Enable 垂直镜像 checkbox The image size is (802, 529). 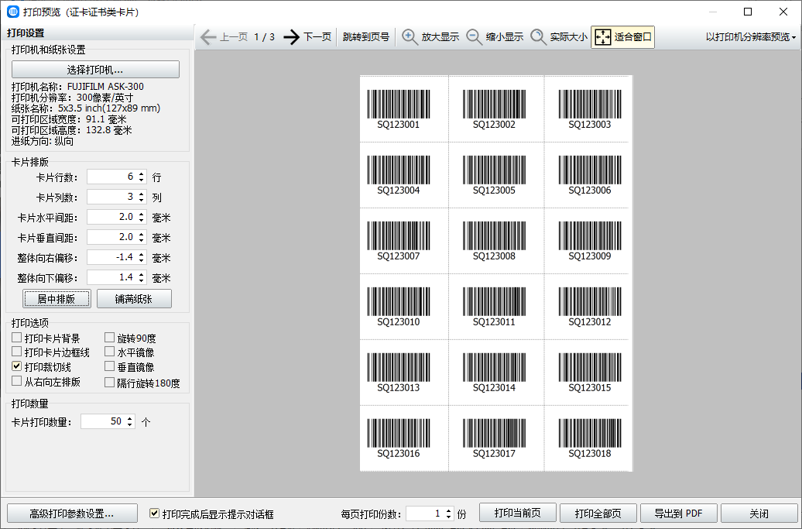coord(109,366)
